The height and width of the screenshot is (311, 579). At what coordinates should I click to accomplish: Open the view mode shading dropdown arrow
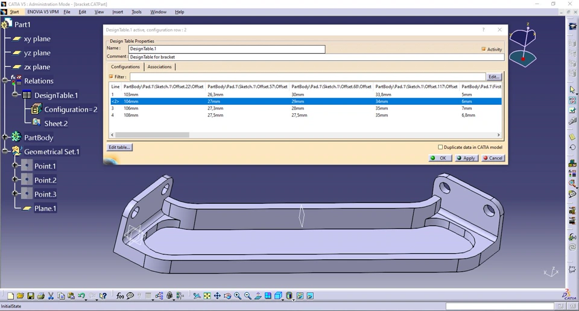294,299
